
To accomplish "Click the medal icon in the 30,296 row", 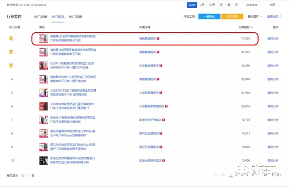I will [11, 66].
